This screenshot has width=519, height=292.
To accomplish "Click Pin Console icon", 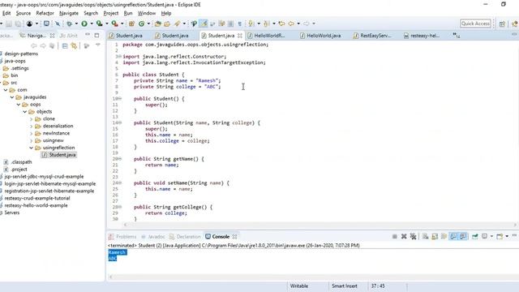I will coord(475,236).
